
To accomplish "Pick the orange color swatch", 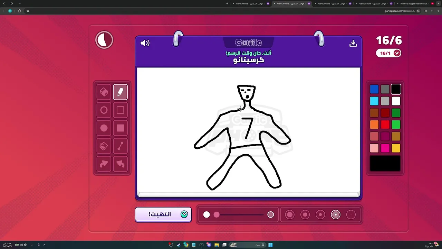I will click(374, 124).
